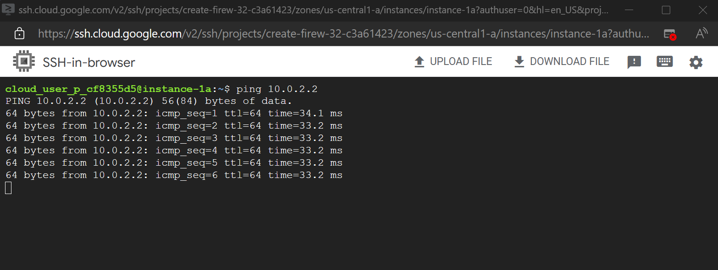Open the blocked popup indicator with red X
The image size is (718, 270).
tap(669, 33)
